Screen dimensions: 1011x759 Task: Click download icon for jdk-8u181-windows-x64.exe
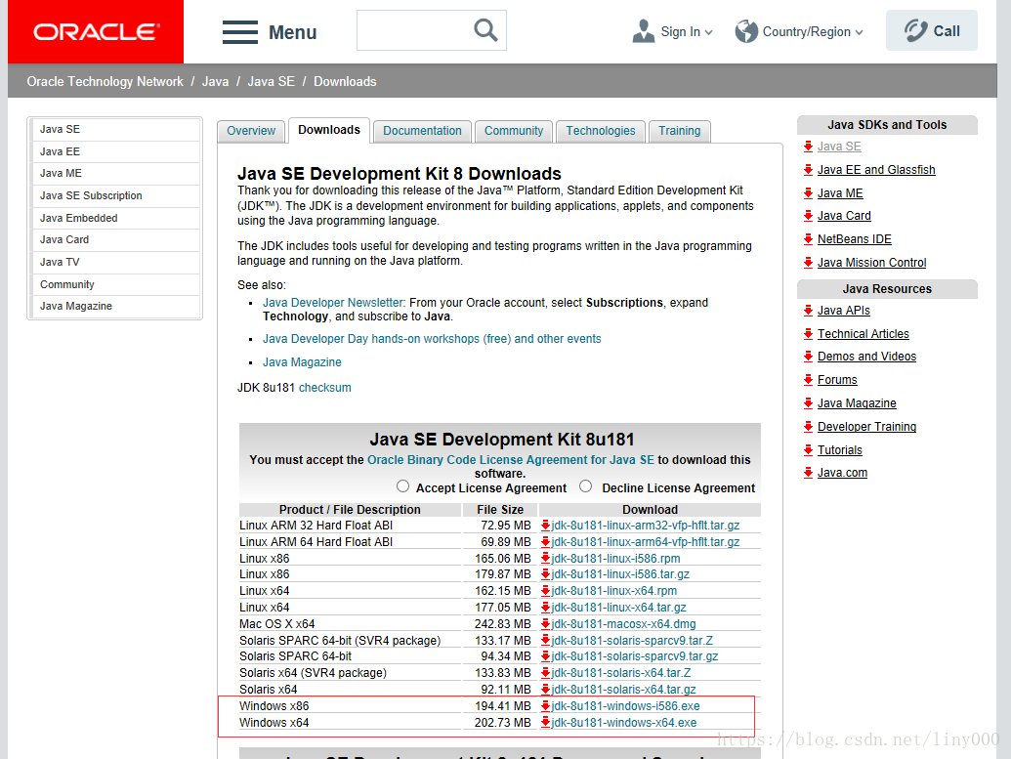coord(545,722)
